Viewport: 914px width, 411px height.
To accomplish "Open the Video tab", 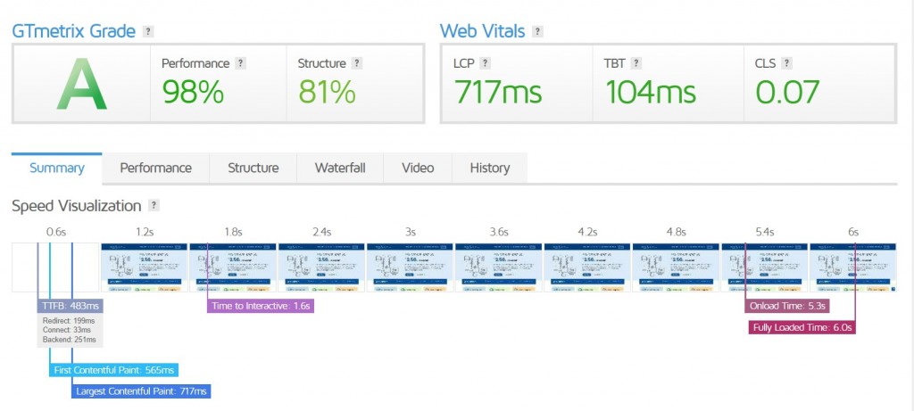I will (418, 169).
